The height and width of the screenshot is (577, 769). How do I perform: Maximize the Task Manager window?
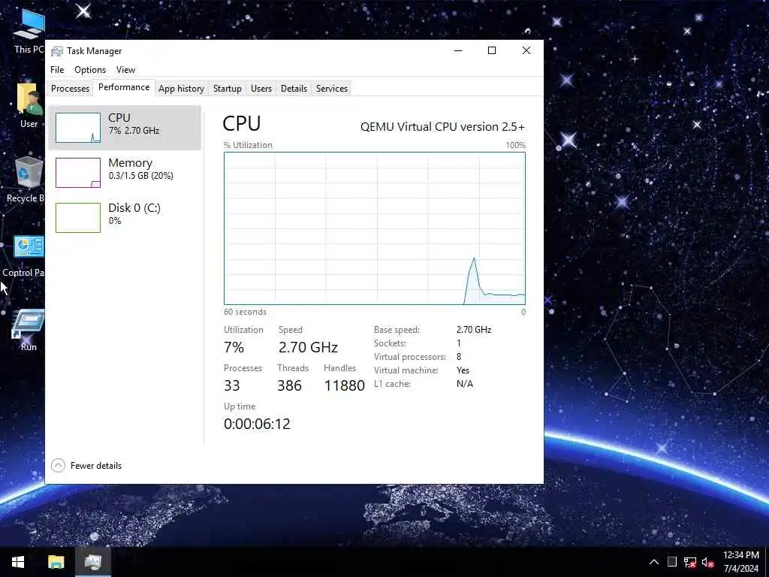click(492, 50)
